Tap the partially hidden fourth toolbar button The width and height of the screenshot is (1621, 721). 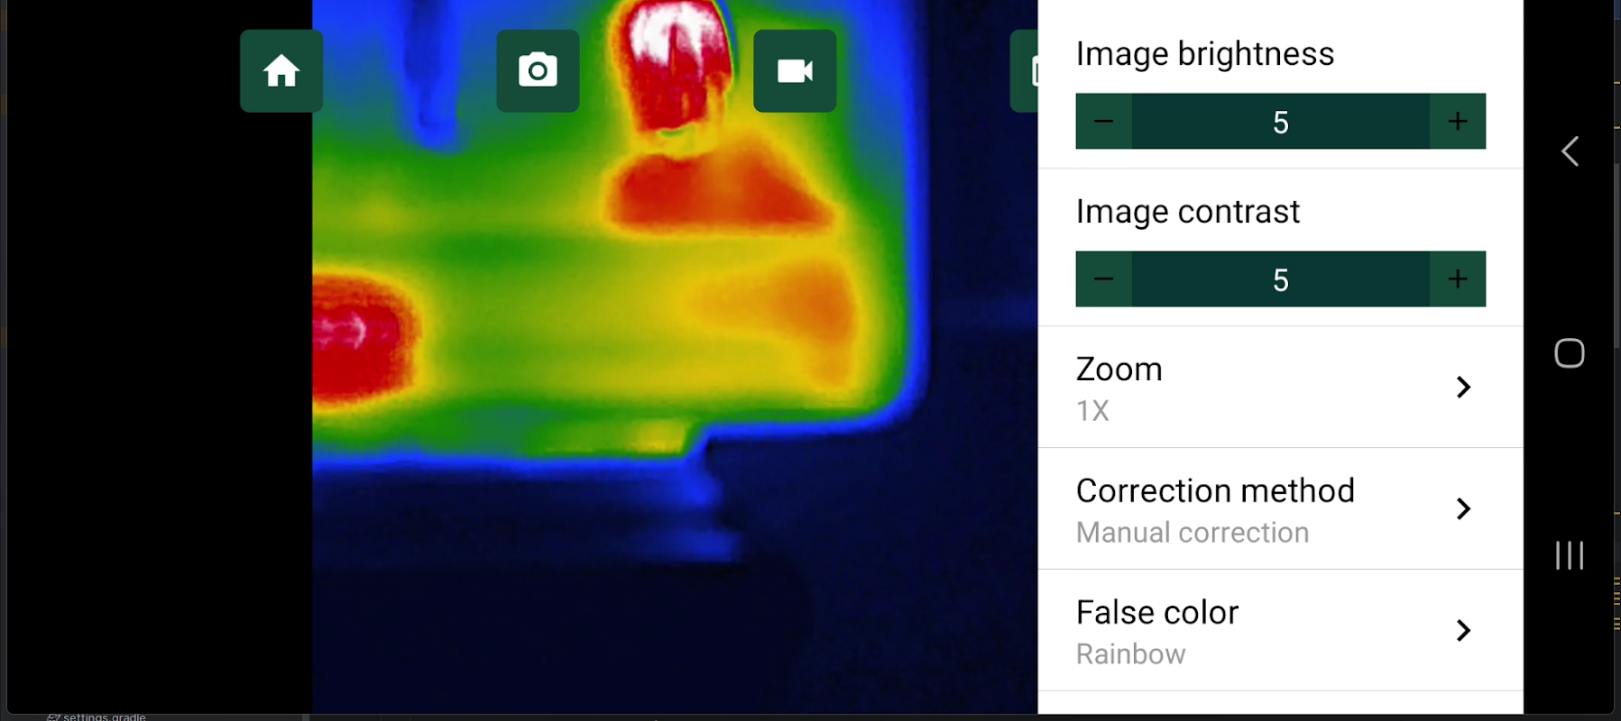(1025, 71)
